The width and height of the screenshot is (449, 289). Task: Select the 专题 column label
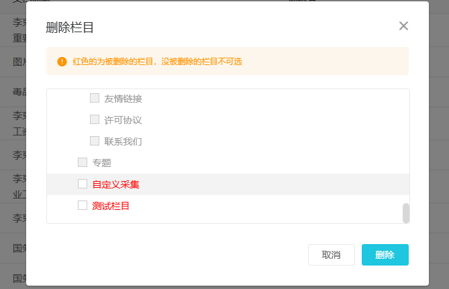point(101,163)
